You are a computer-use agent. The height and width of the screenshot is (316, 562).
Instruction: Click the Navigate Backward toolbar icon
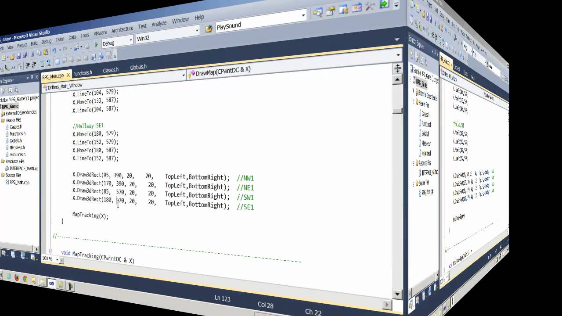[75, 47]
